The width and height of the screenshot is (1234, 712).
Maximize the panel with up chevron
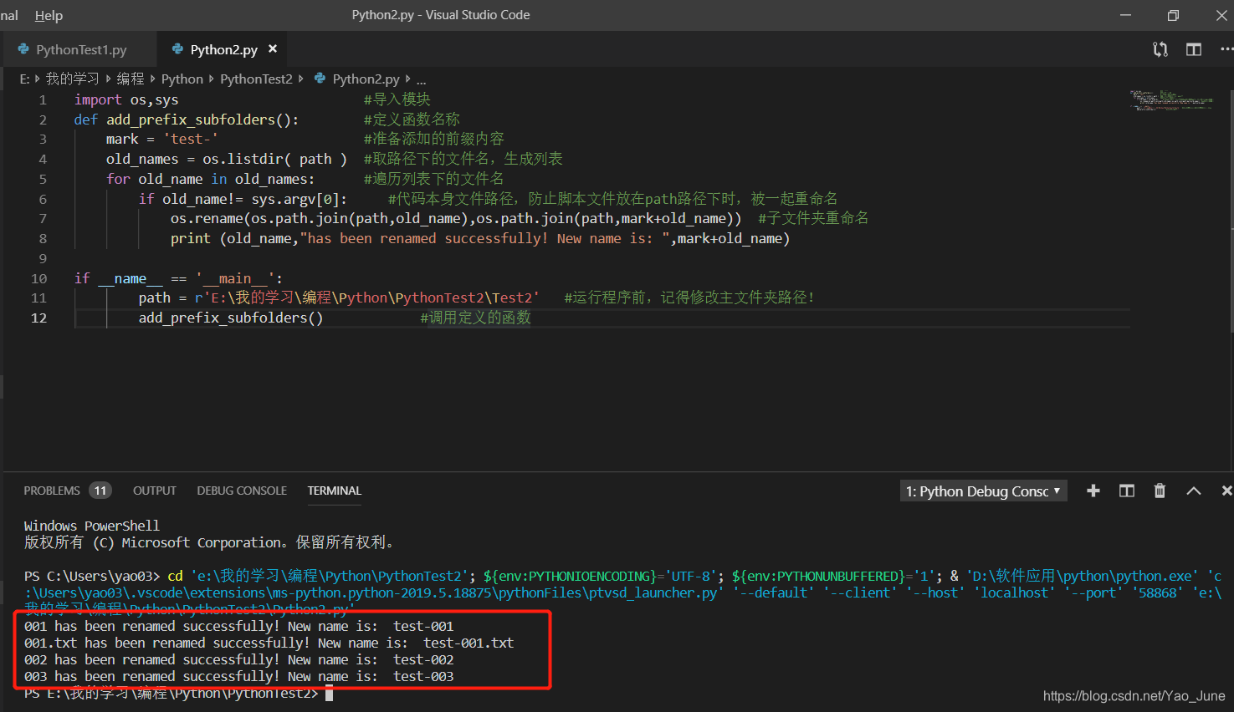click(x=1194, y=491)
